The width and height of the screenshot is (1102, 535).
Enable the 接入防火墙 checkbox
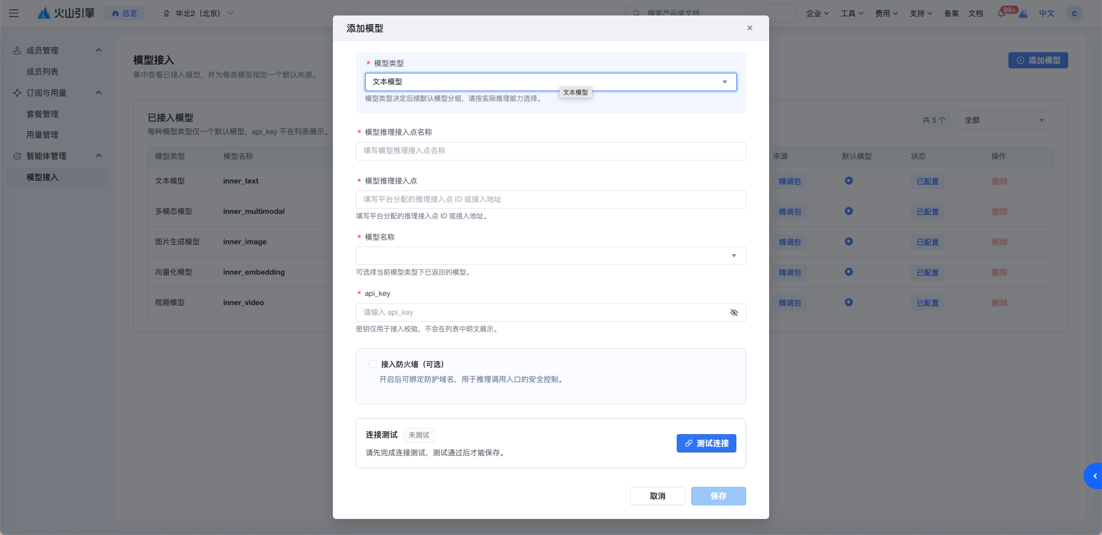pyautogui.click(x=372, y=364)
